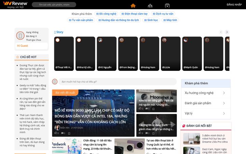This screenshot has width=246, height=154.
Task: Click the VnReview logo
Action: (x=15, y=5)
